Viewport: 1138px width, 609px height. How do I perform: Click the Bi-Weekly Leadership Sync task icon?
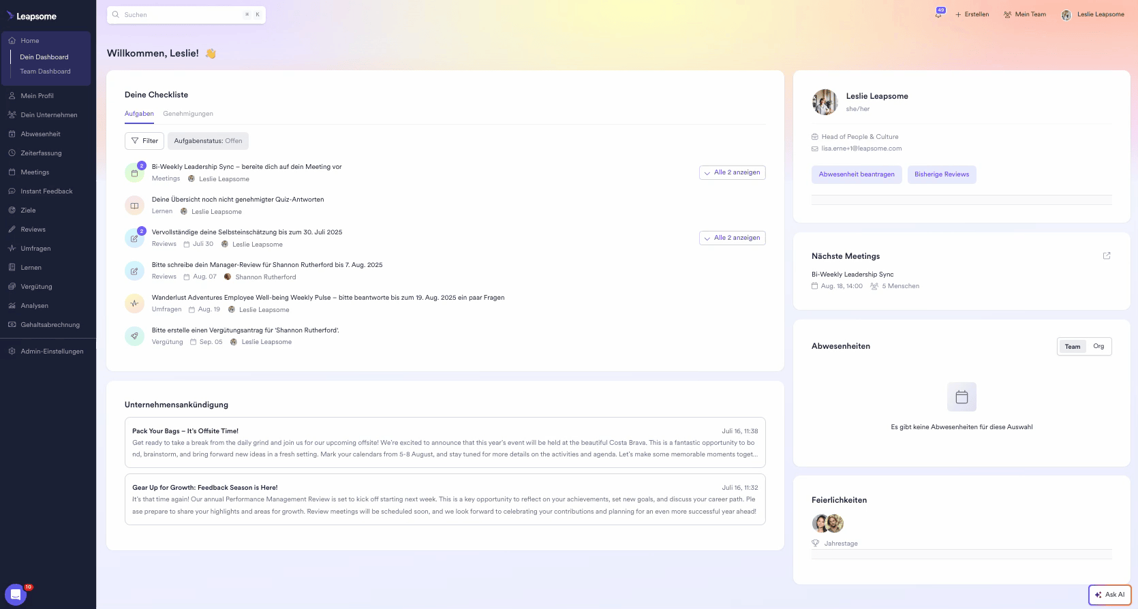click(134, 173)
